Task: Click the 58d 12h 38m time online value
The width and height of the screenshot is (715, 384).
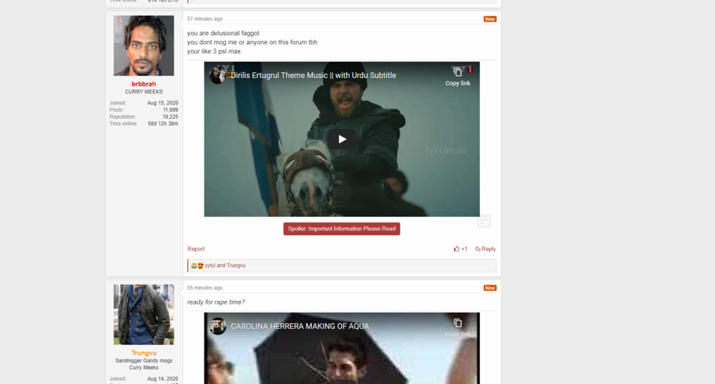Action: 163,124
